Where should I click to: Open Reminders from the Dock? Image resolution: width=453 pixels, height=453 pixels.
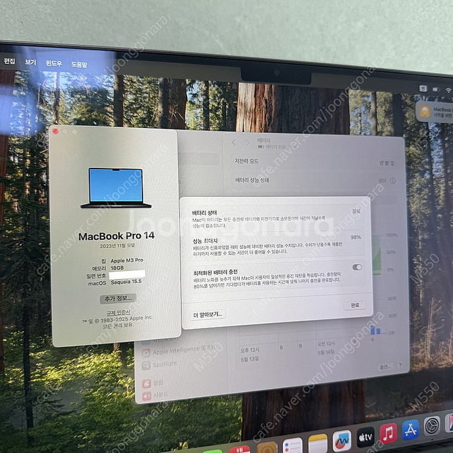coord(293,446)
